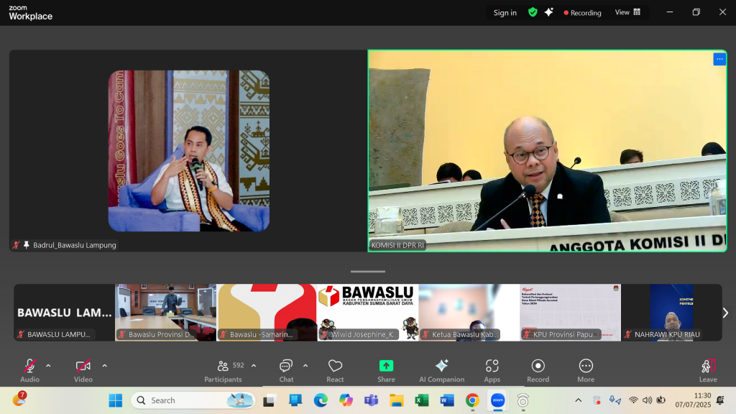Open the three-dot menu on the speaker video

coord(719,59)
